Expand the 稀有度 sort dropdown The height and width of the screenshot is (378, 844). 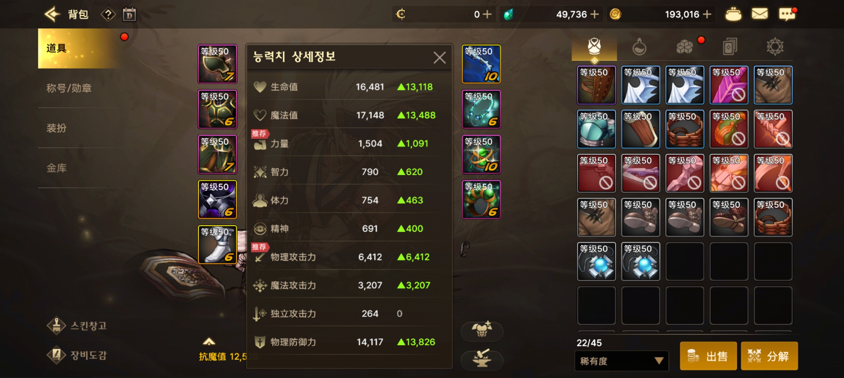(x=622, y=361)
